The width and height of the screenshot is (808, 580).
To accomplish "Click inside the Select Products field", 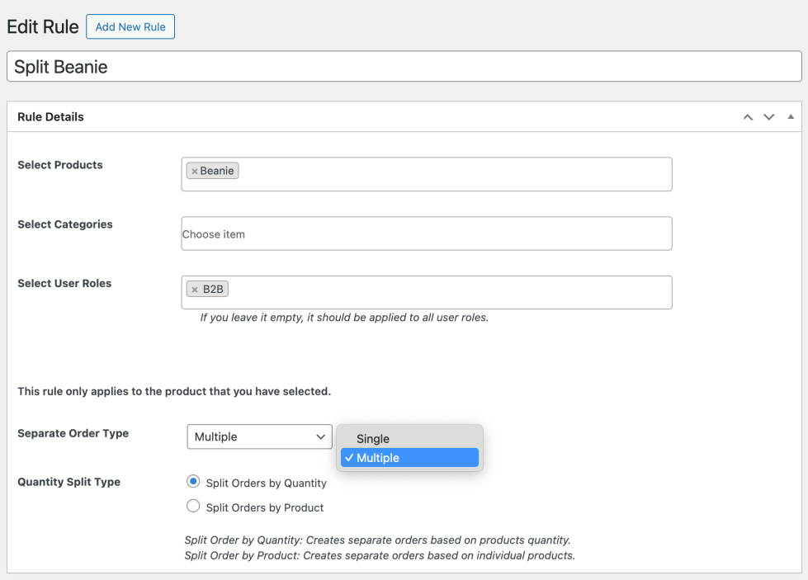I will pyautogui.click(x=454, y=174).
